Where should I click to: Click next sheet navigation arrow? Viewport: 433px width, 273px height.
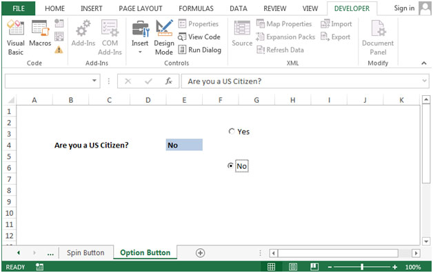[34, 253]
